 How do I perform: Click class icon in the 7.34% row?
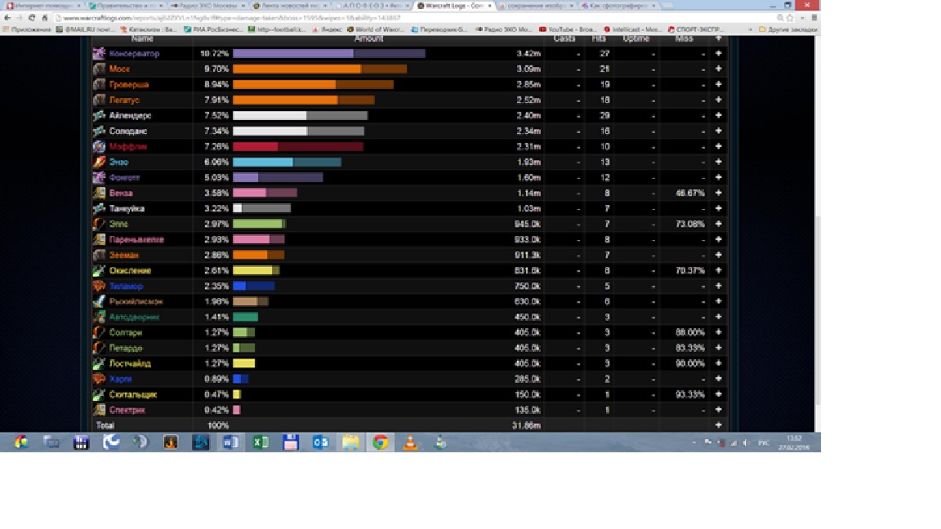pyautogui.click(x=99, y=131)
